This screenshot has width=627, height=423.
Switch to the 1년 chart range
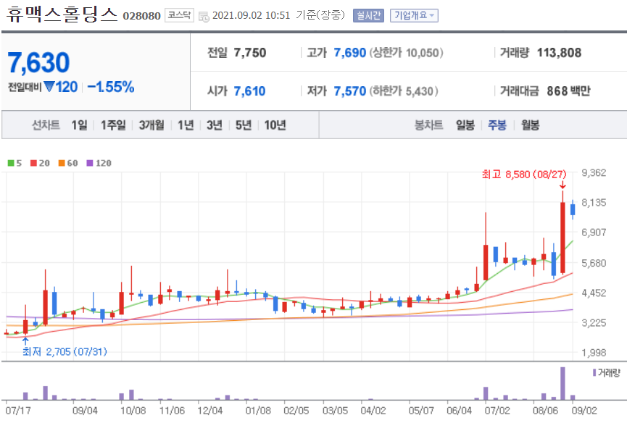coord(186,125)
